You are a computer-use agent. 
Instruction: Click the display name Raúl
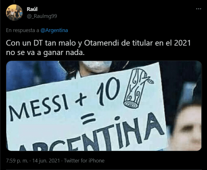pos(32,9)
